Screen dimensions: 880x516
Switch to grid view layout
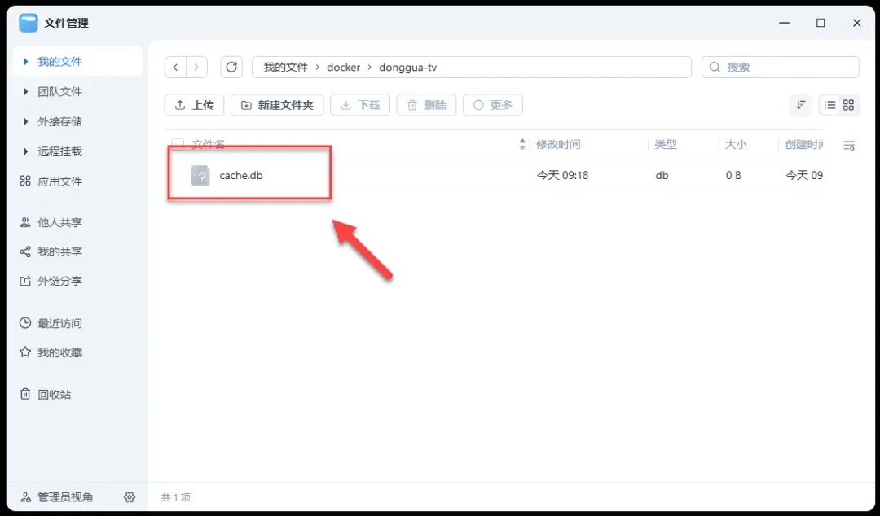pyautogui.click(x=848, y=105)
